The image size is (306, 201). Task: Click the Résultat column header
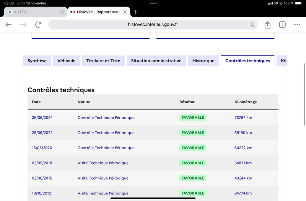click(x=187, y=102)
